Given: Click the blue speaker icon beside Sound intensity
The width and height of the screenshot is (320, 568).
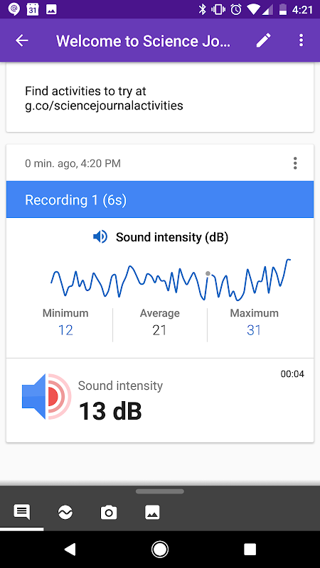Looking at the screenshot, I should (100, 237).
